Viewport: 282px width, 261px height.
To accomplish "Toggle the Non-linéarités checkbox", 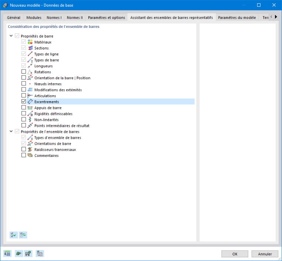I will [x=23, y=119].
